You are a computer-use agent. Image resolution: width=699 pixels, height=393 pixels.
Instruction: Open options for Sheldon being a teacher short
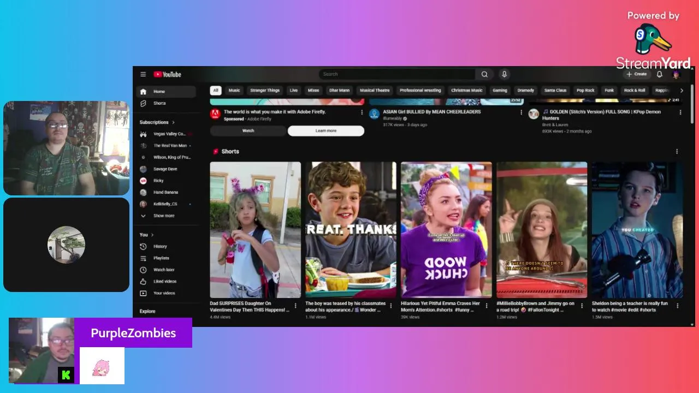(x=677, y=306)
